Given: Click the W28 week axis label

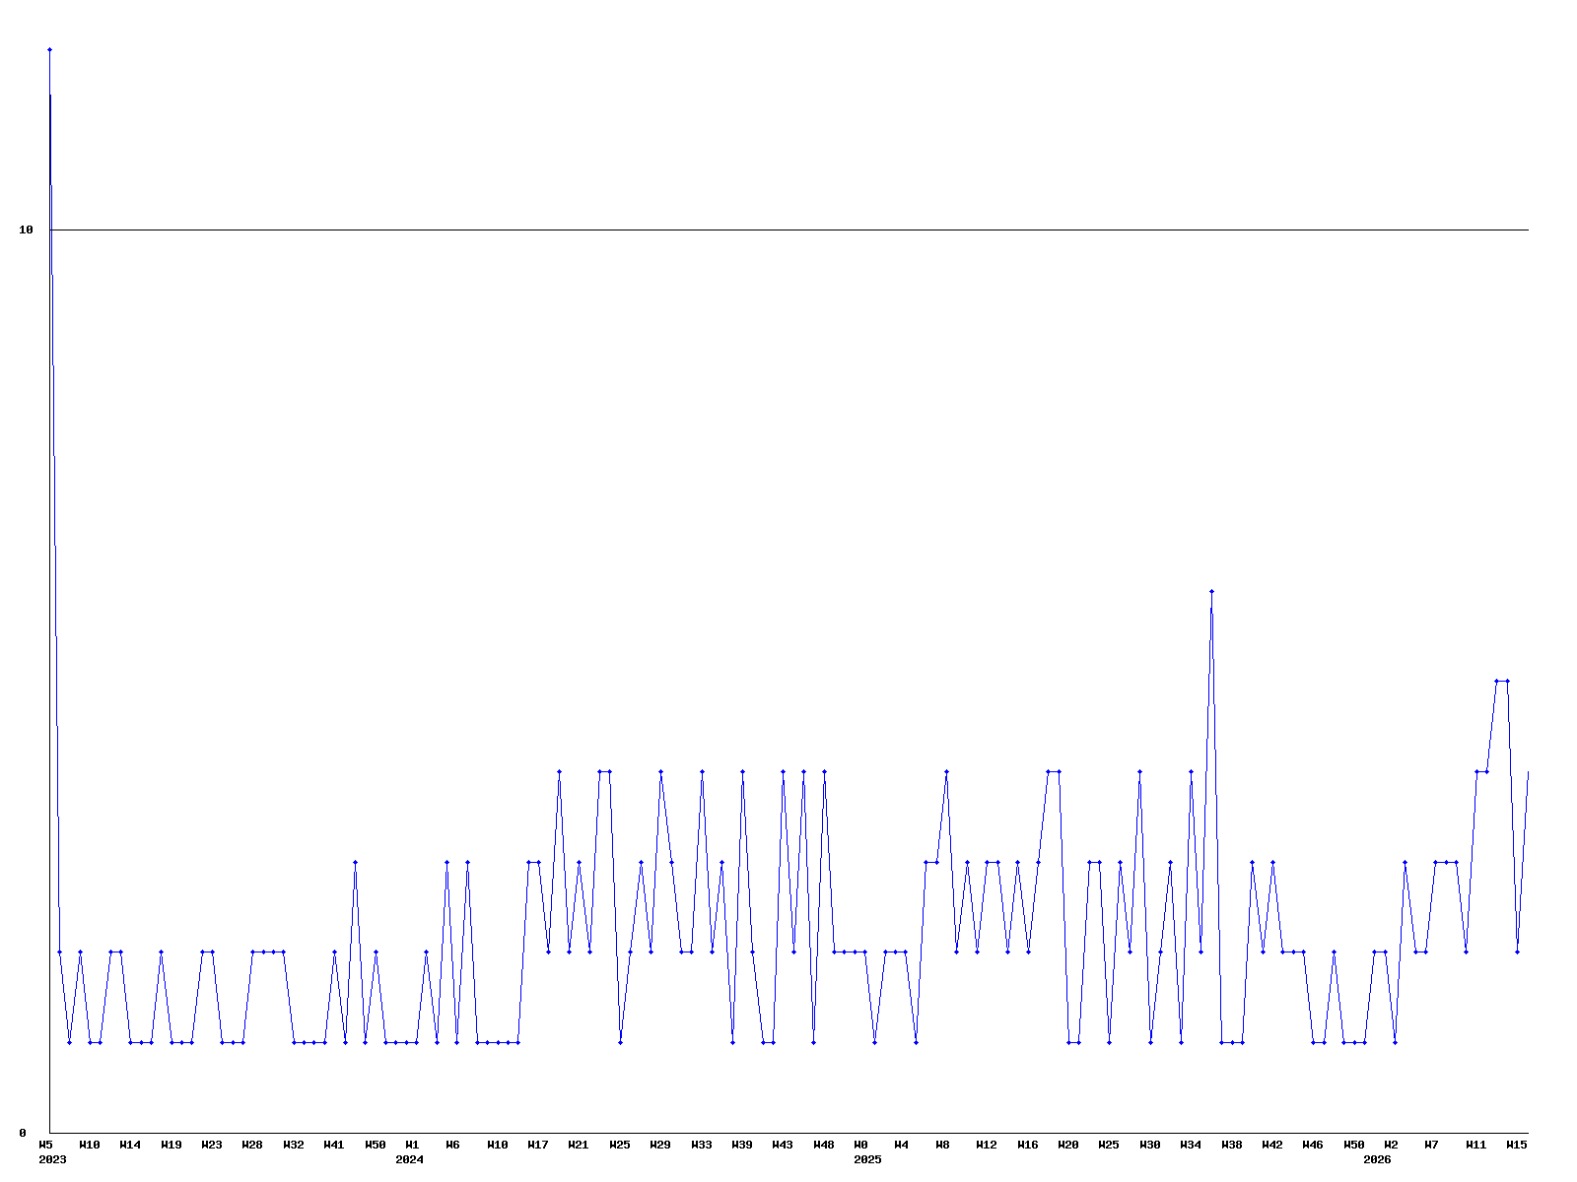Looking at the screenshot, I should pos(252,1145).
